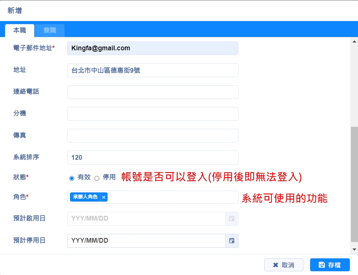Click the 預計停用日 date text field
The height and width of the screenshot is (275, 358).
tap(146, 241)
